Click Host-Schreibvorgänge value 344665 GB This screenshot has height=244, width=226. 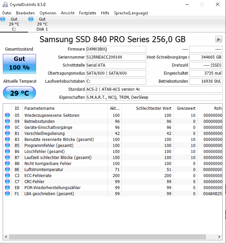pyautogui.click(x=206, y=57)
